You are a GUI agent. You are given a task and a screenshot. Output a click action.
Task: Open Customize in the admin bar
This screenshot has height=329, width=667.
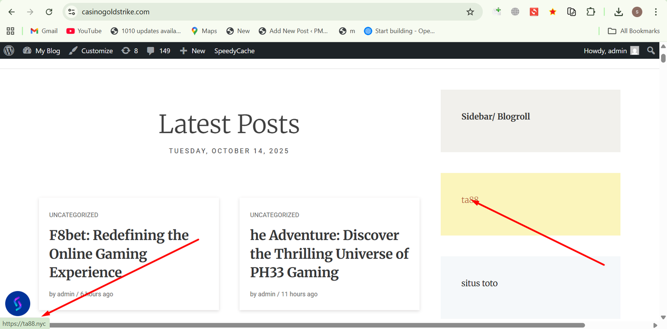(91, 50)
